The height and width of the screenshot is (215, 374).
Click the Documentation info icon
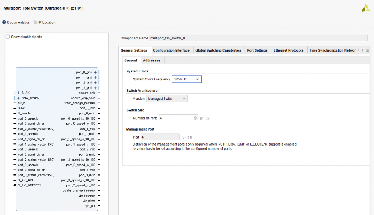[4, 22]
